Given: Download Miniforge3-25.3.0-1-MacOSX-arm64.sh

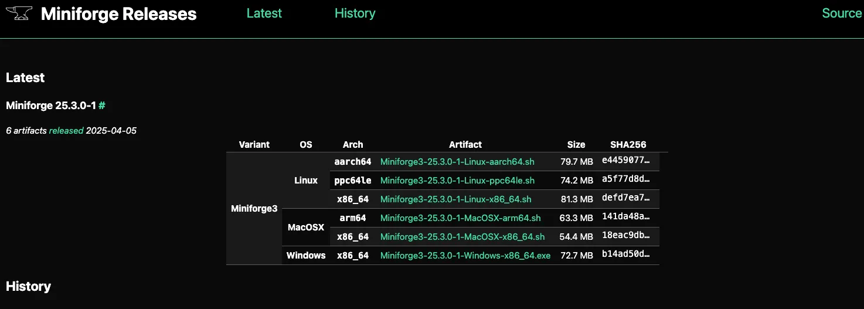Looking at the screenshot, I should 460,218.
